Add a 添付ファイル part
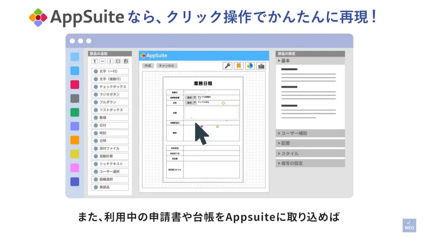Viewport: 423px width, 237px height. point(110,148)
